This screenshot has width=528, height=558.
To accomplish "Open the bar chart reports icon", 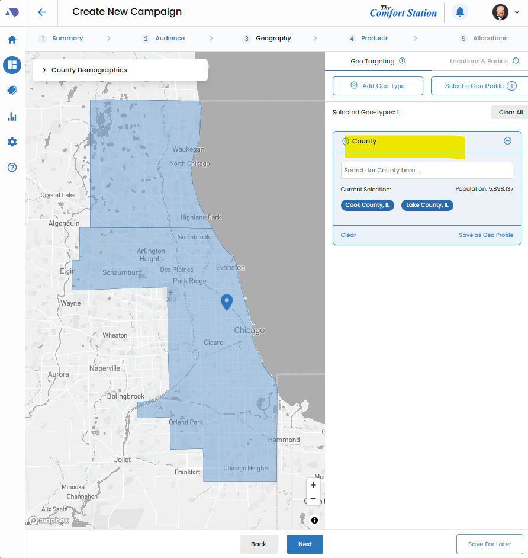I will coord(12,117).
